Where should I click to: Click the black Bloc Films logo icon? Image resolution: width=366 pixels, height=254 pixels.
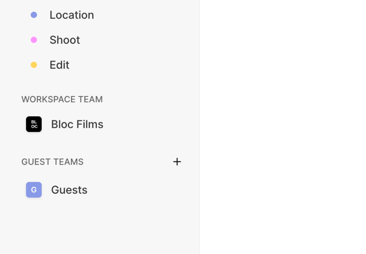(34, 124)
